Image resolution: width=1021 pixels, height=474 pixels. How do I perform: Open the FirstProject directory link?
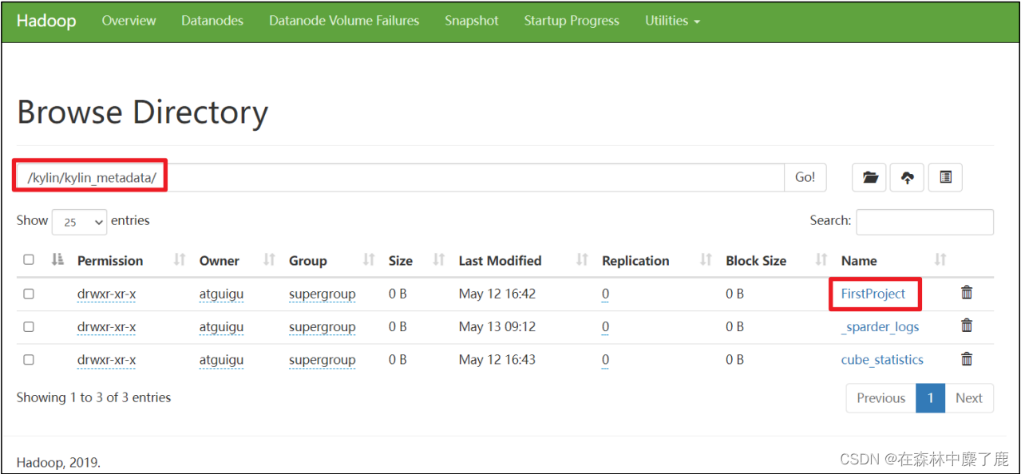pos(873,294)
